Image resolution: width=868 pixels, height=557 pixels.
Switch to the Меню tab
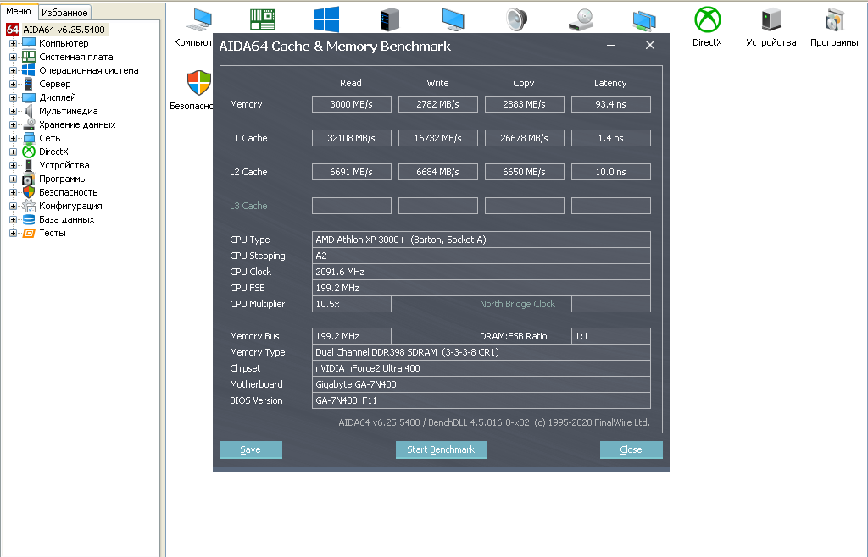pos(19,12)
